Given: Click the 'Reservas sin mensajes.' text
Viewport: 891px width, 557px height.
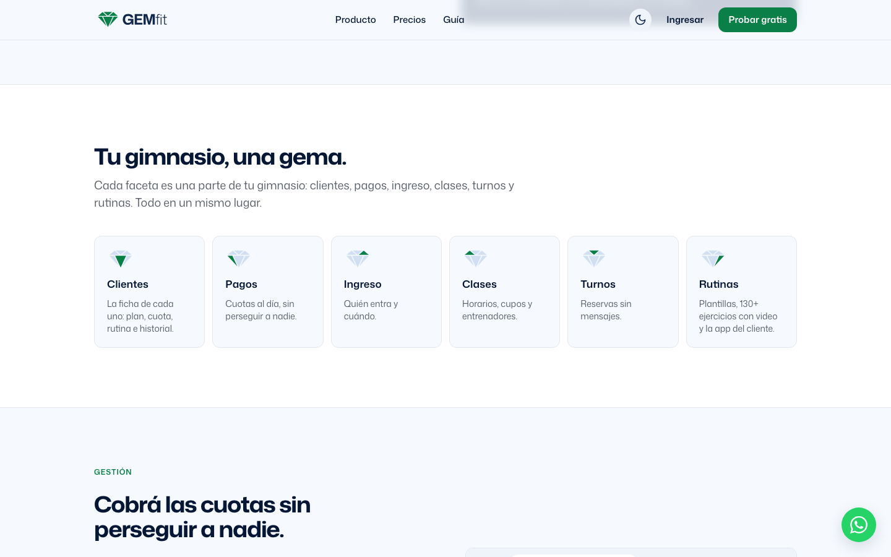Looking at the screenshot, I should click(606, 310).
